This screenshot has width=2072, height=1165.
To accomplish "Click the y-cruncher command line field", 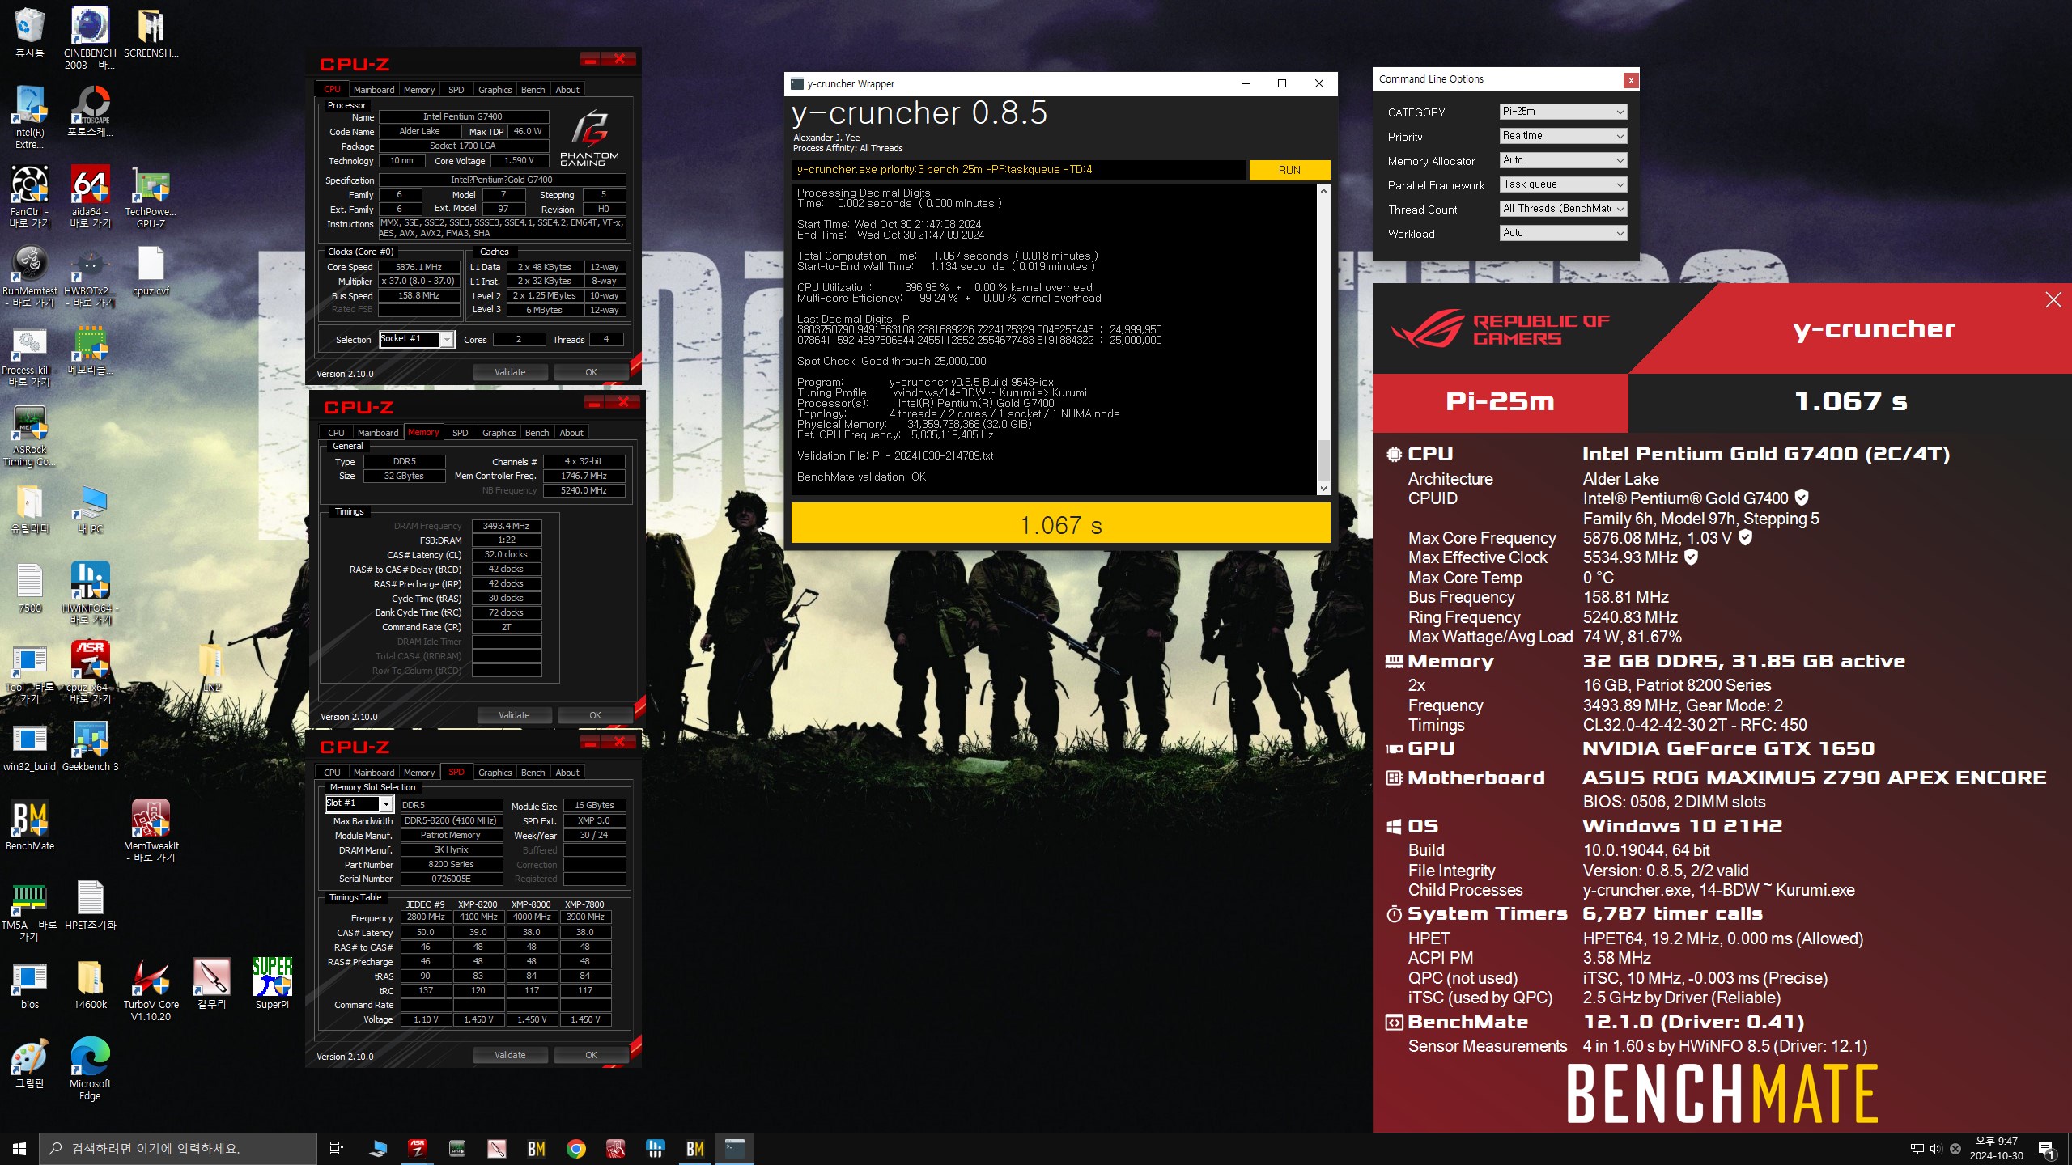I will pyautogui.click(x=1018, y=170).
